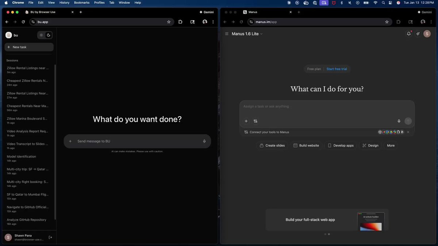The width and height of the screenshot is (438, 246).
Task: Go back in the bu.app window
Action: pyautogui.click(x=7, y=22)
